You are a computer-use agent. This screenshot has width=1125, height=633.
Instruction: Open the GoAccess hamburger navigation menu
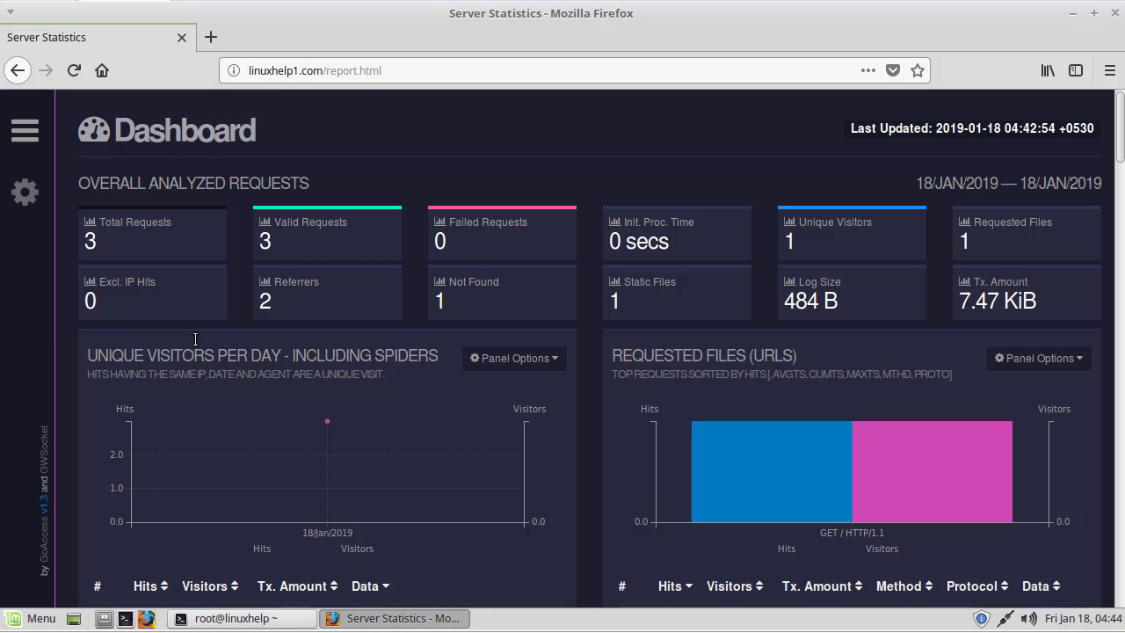point(25,130)
